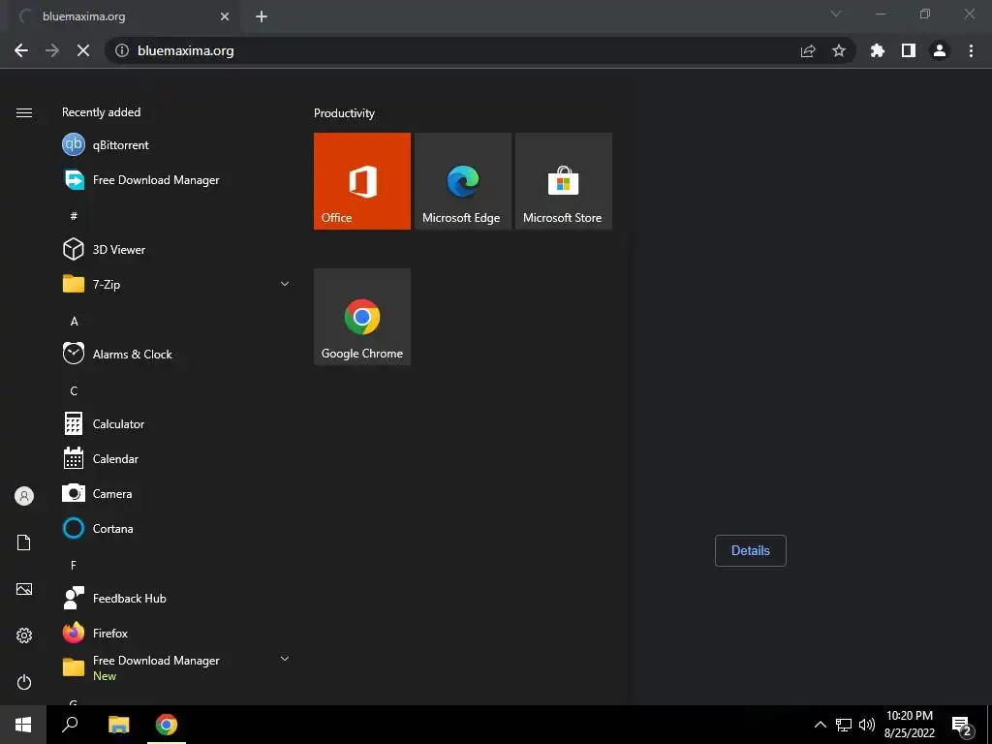992x744 pixels.
Task: Click the Productivity group title
Action: click(344, 113)
